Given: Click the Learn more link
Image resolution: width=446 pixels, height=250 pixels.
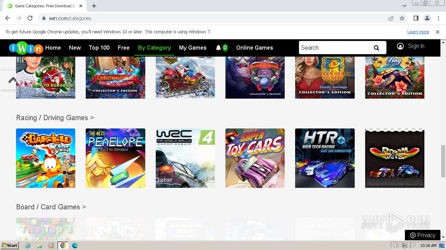Looking at the screenshot, I should pyautogui.click(x=418, y=32).
